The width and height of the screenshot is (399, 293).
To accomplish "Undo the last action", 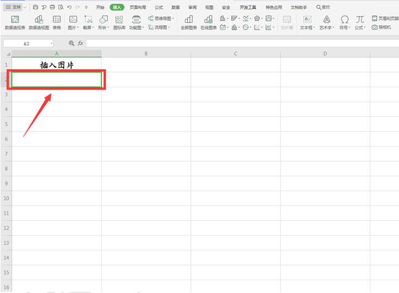I will (x=69, y=7).
